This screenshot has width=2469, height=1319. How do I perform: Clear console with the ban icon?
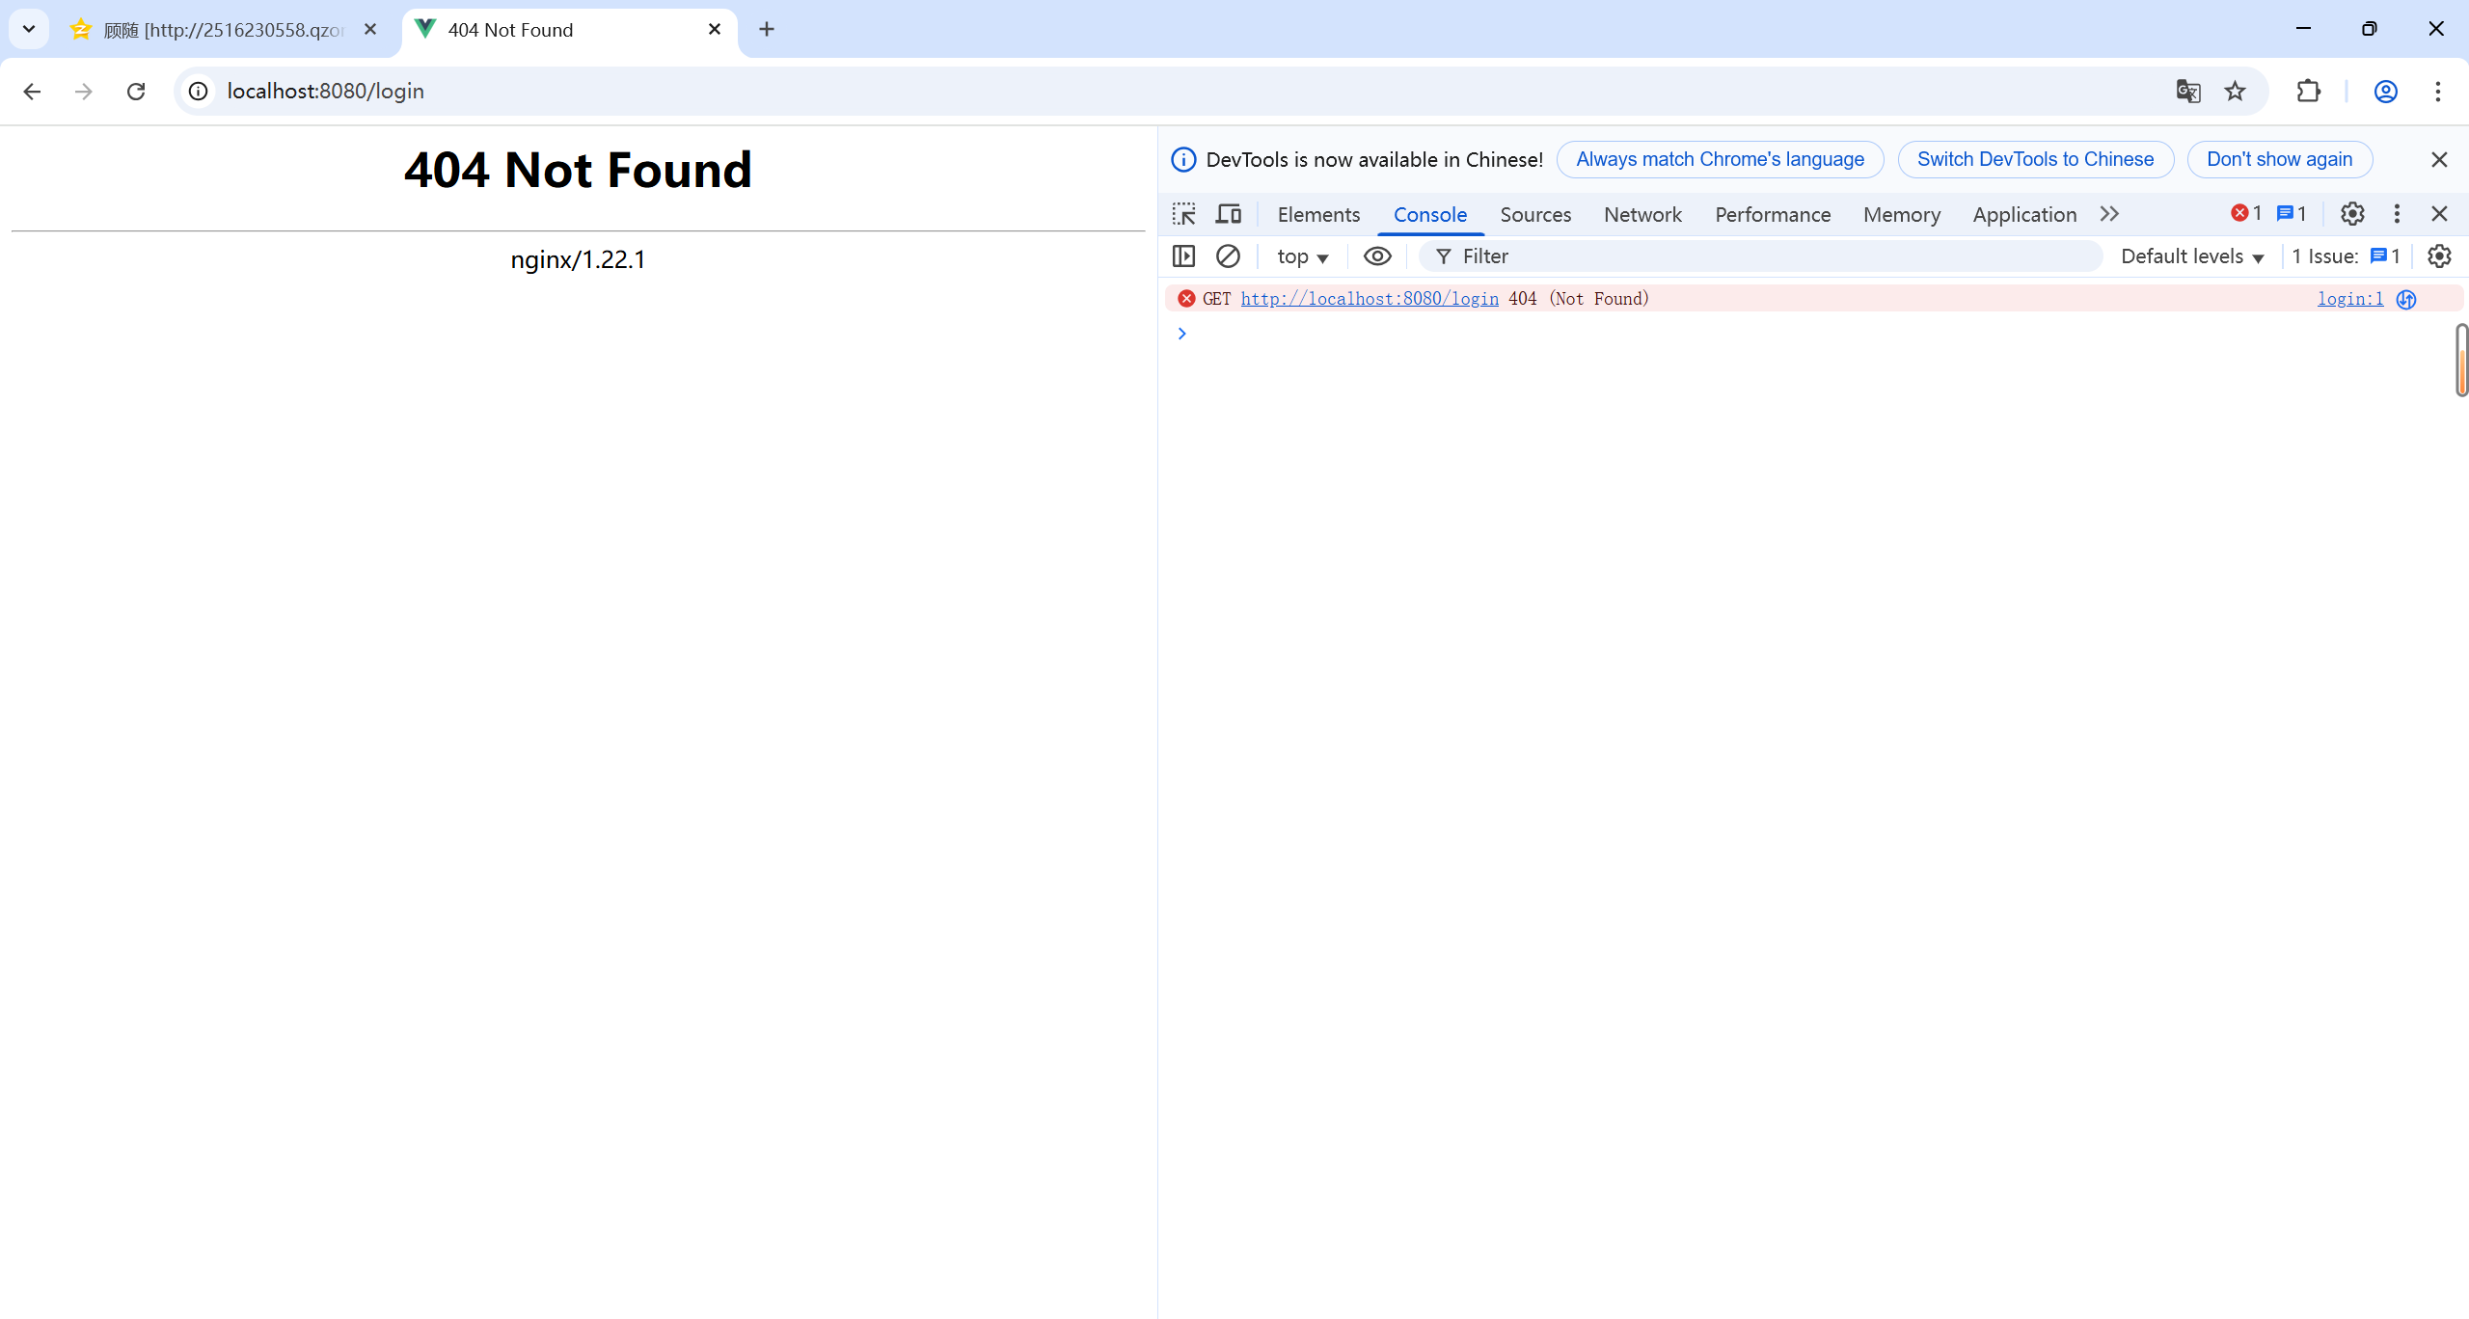coord(1228,256)
